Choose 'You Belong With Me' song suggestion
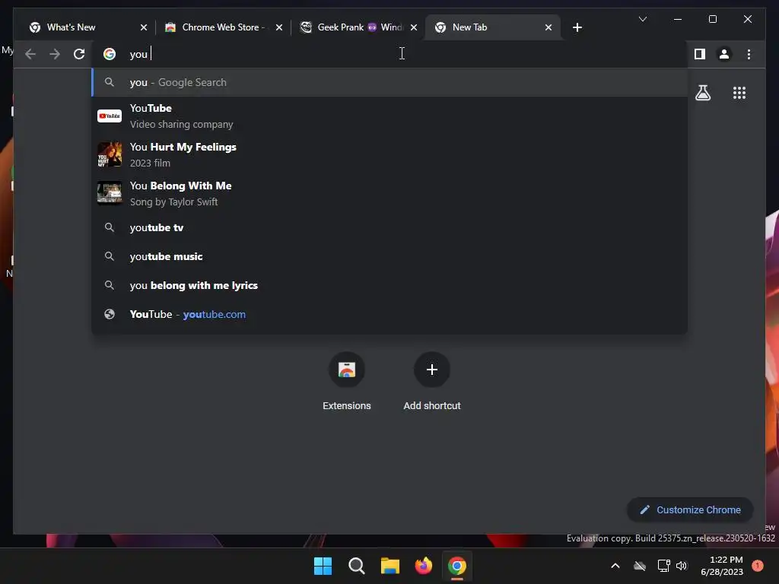 point(389,194)
